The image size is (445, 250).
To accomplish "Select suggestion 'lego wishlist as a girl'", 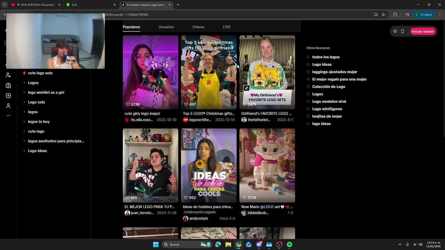I will [46, 92].
